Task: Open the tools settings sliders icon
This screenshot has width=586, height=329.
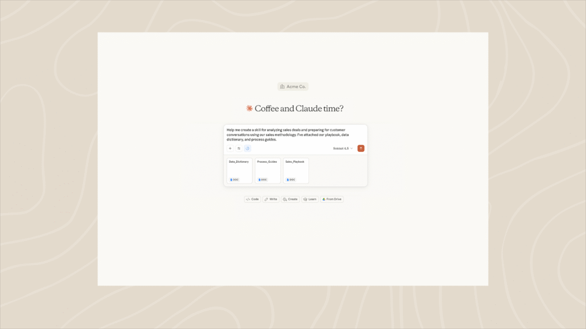Action: point(239,149)
